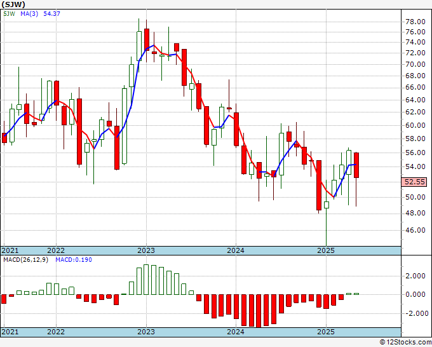Click the (SJW) chart title
The image size is (432, 347).
pos(13,4)
